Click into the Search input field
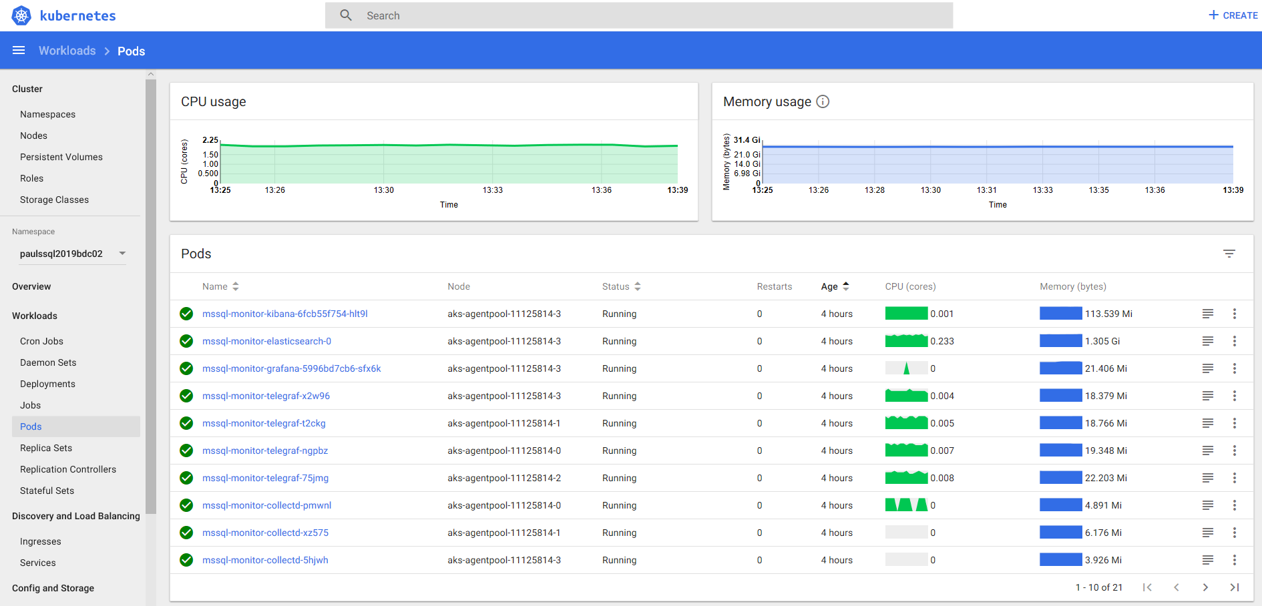Image resolution: width=1262 pixels, height=606 pixels. (x=654, y=15)
